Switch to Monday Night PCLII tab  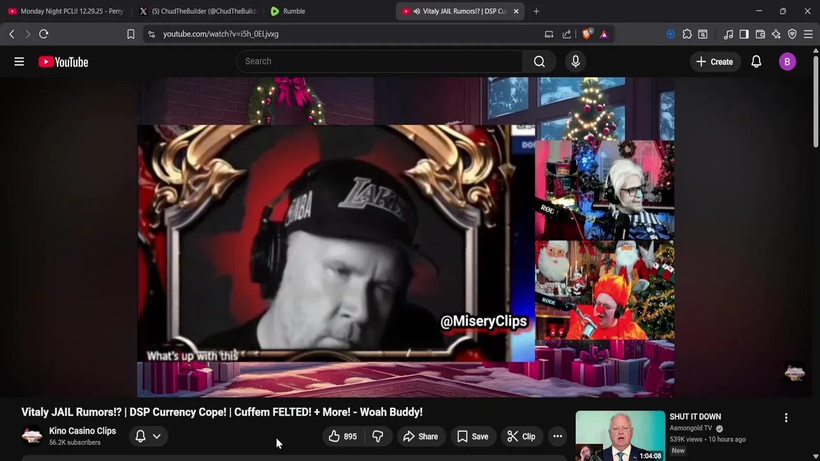point(66,11)
